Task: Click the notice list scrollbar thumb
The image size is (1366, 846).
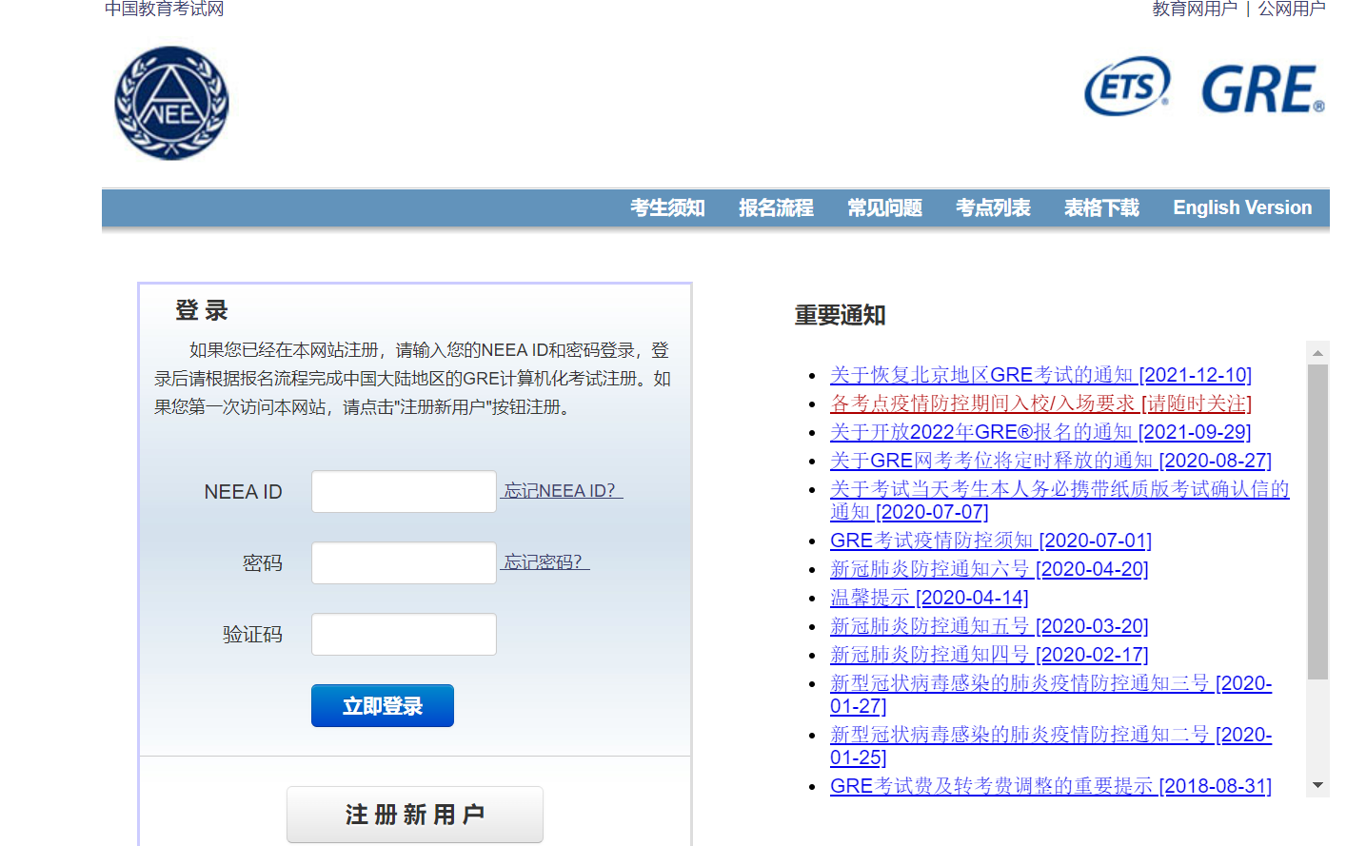Action: coord(1317,522)
